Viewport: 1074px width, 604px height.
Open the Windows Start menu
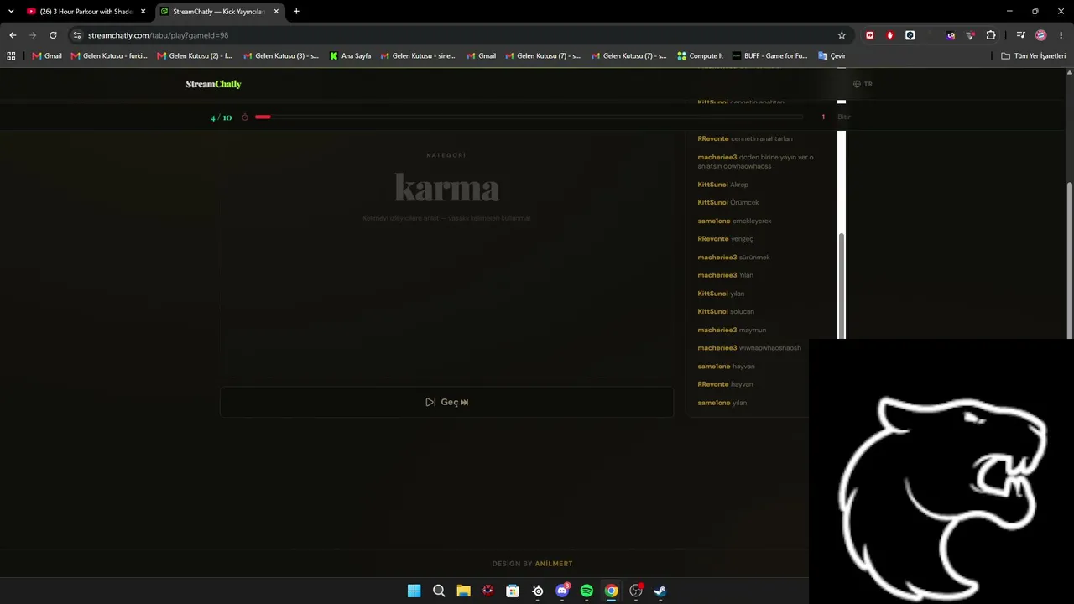(x=414, y=591)
